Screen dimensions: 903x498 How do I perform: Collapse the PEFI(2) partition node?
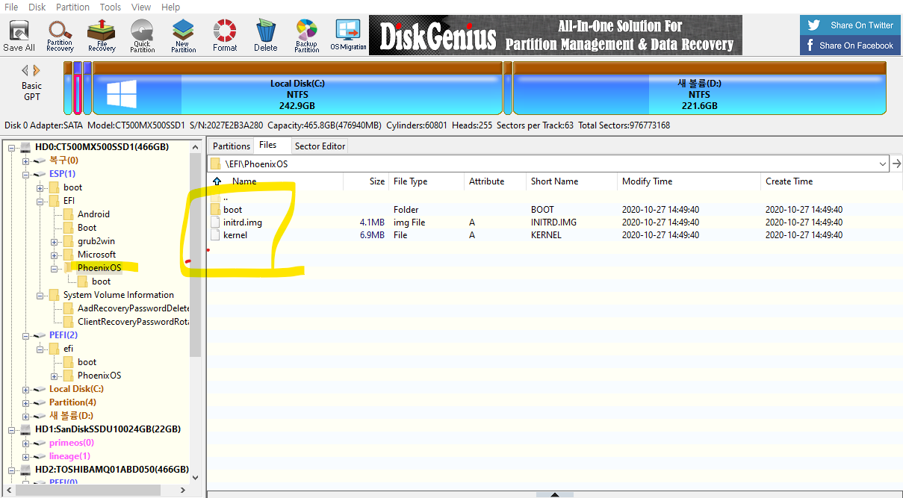point(26,335)
